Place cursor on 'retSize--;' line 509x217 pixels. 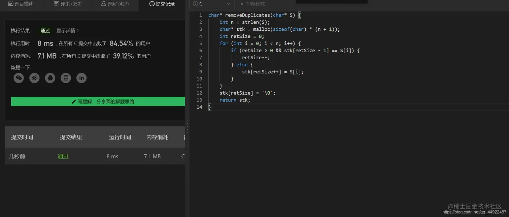point(256,58)
